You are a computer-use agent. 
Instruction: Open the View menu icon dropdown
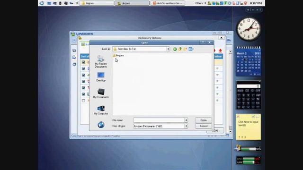(x=191, y=49)
